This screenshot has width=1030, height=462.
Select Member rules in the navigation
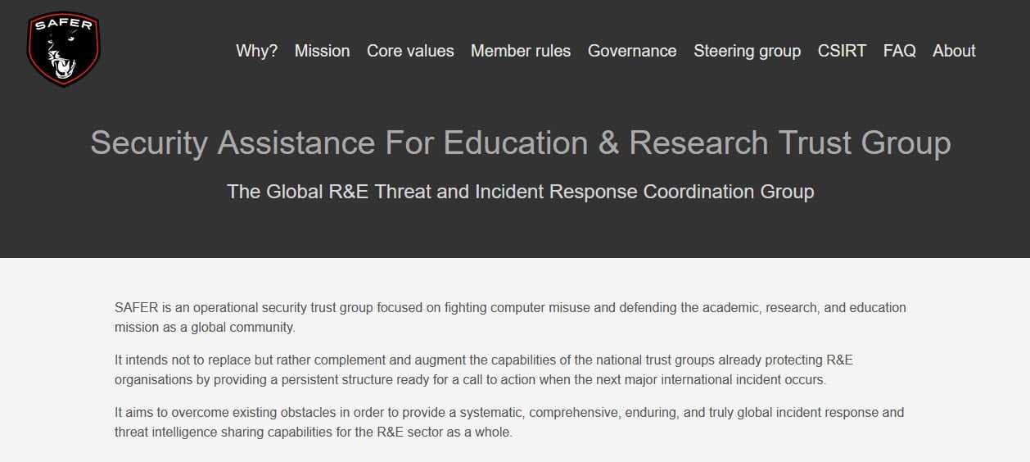(521, 51)
